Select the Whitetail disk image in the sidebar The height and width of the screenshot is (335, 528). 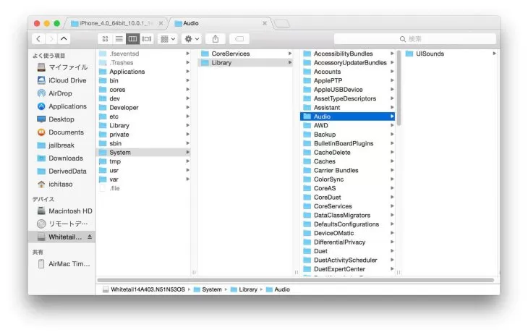click(61, 237)
